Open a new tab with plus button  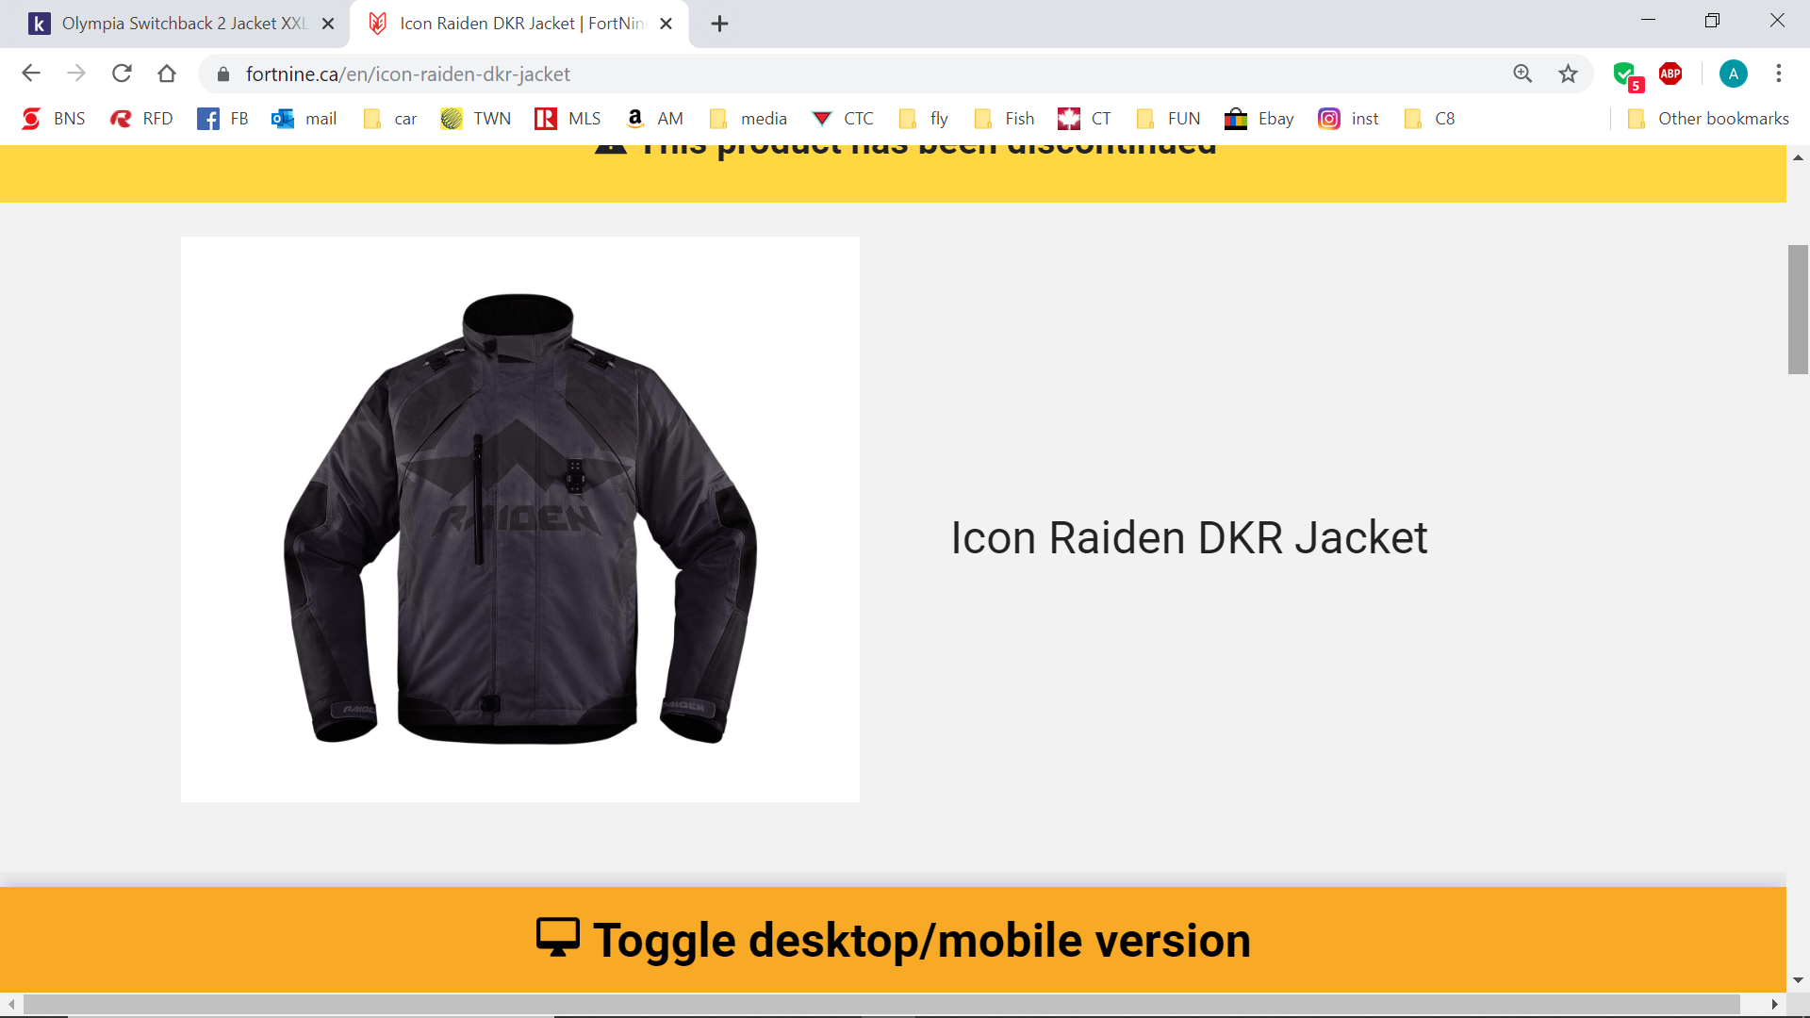719,24
